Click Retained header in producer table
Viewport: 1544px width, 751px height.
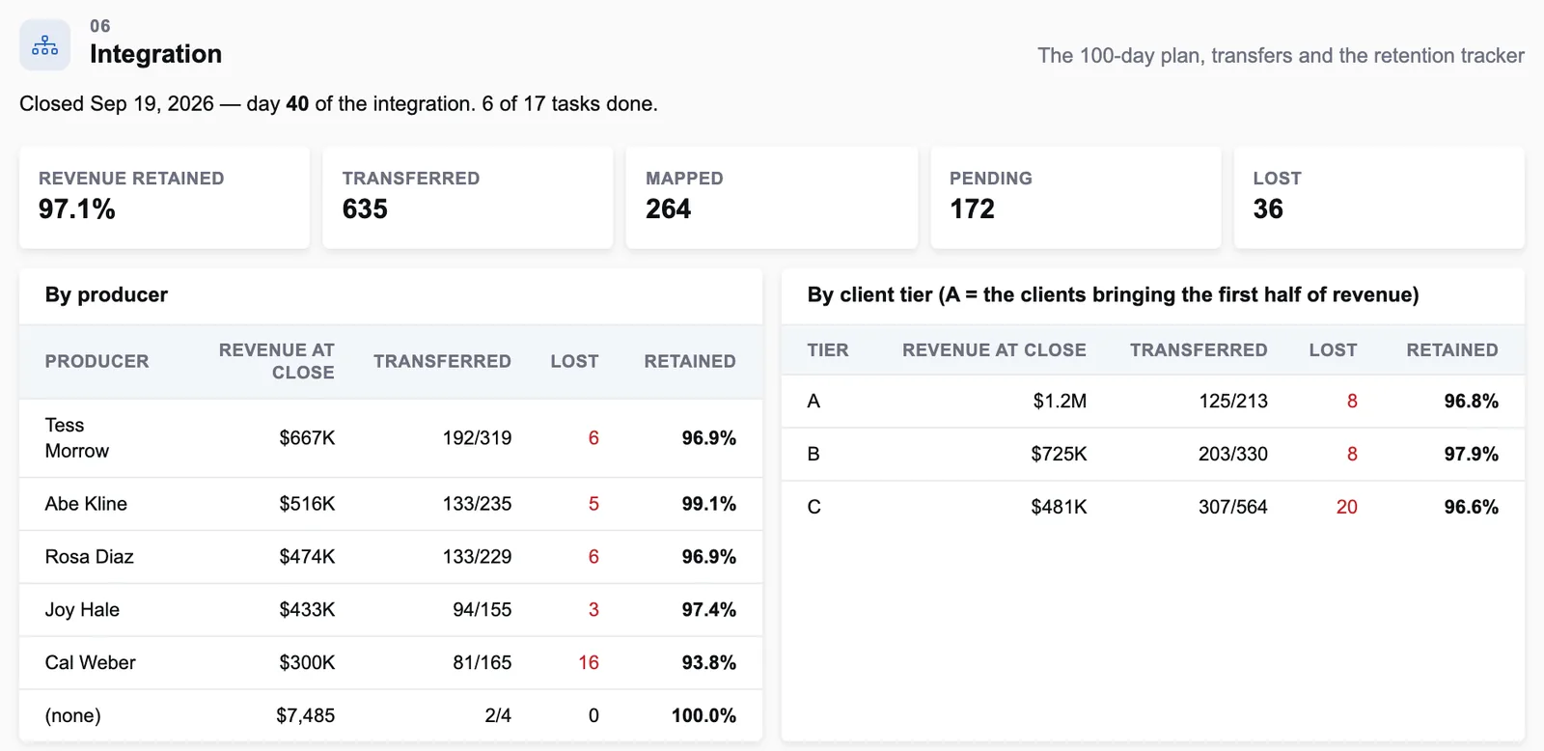click(x=690, y=361)
